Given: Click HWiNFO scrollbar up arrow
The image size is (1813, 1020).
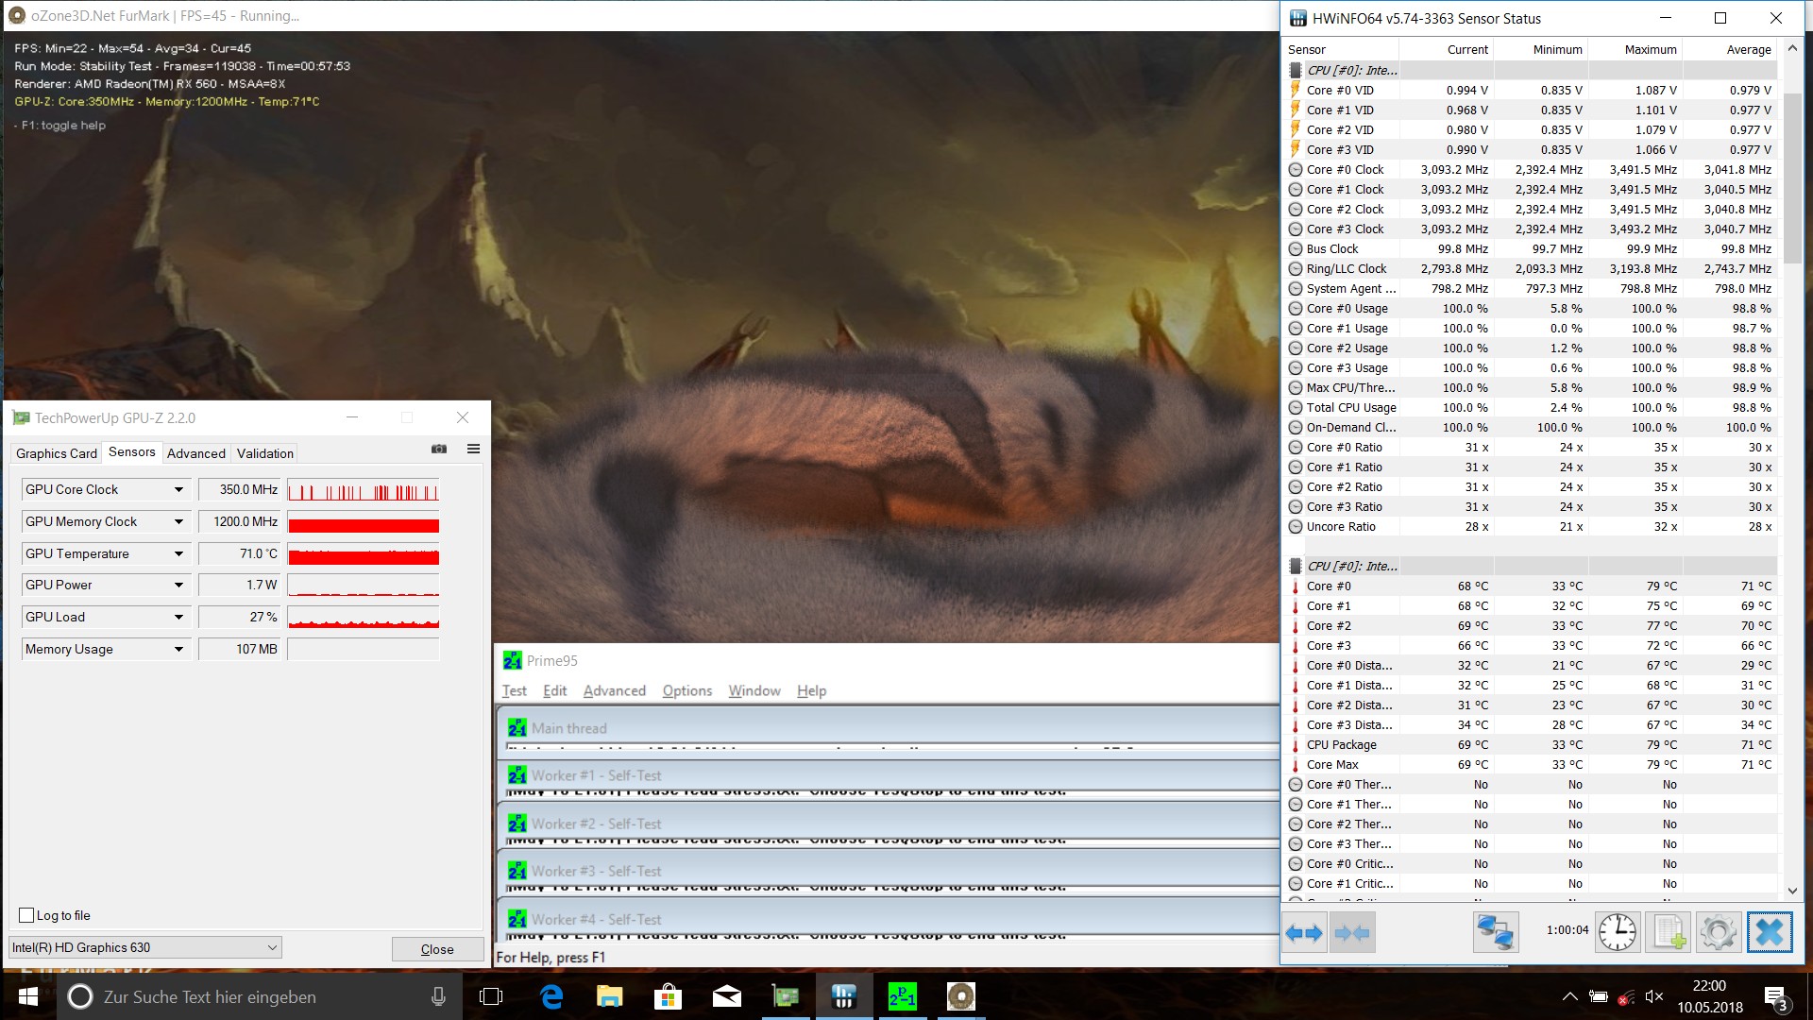Looking at the screenshot, I should 1792,47.
